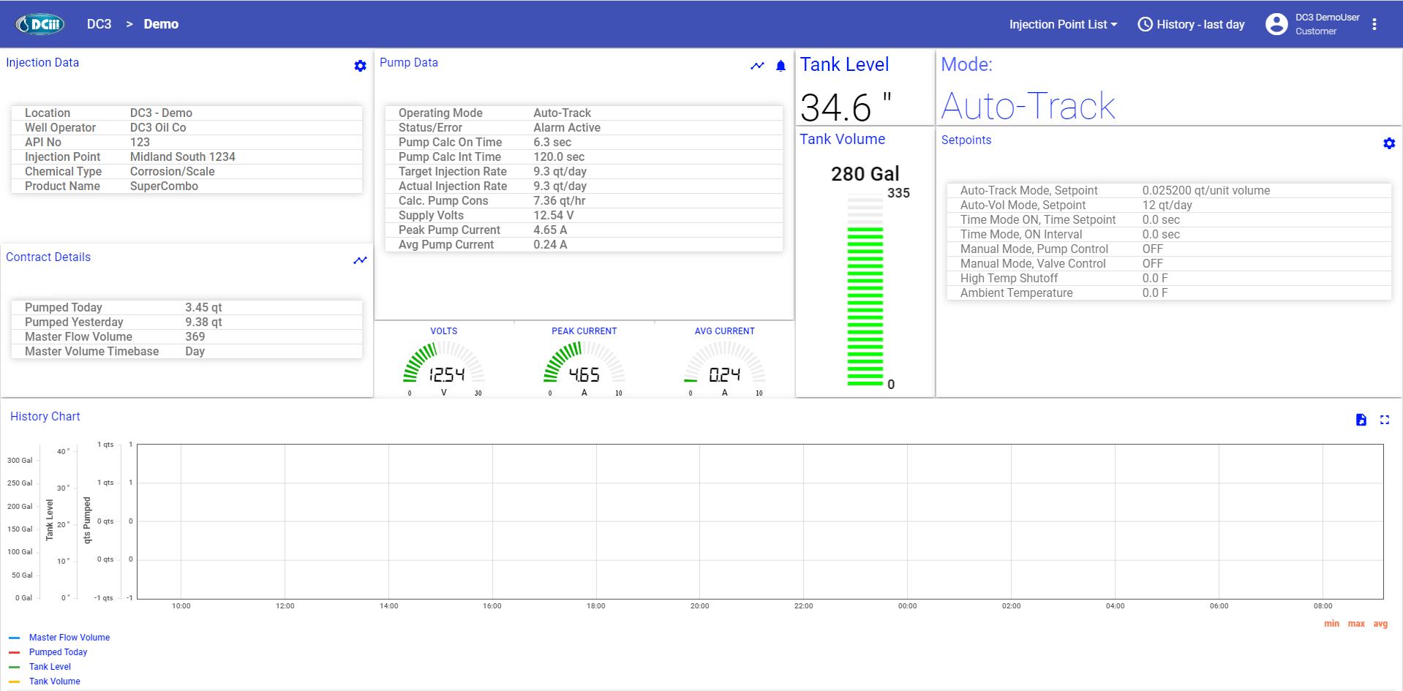The width and height of the screenshot is (1403, 691).
Task: Select the Ambient Temperature row
Action: point(1169,293)
